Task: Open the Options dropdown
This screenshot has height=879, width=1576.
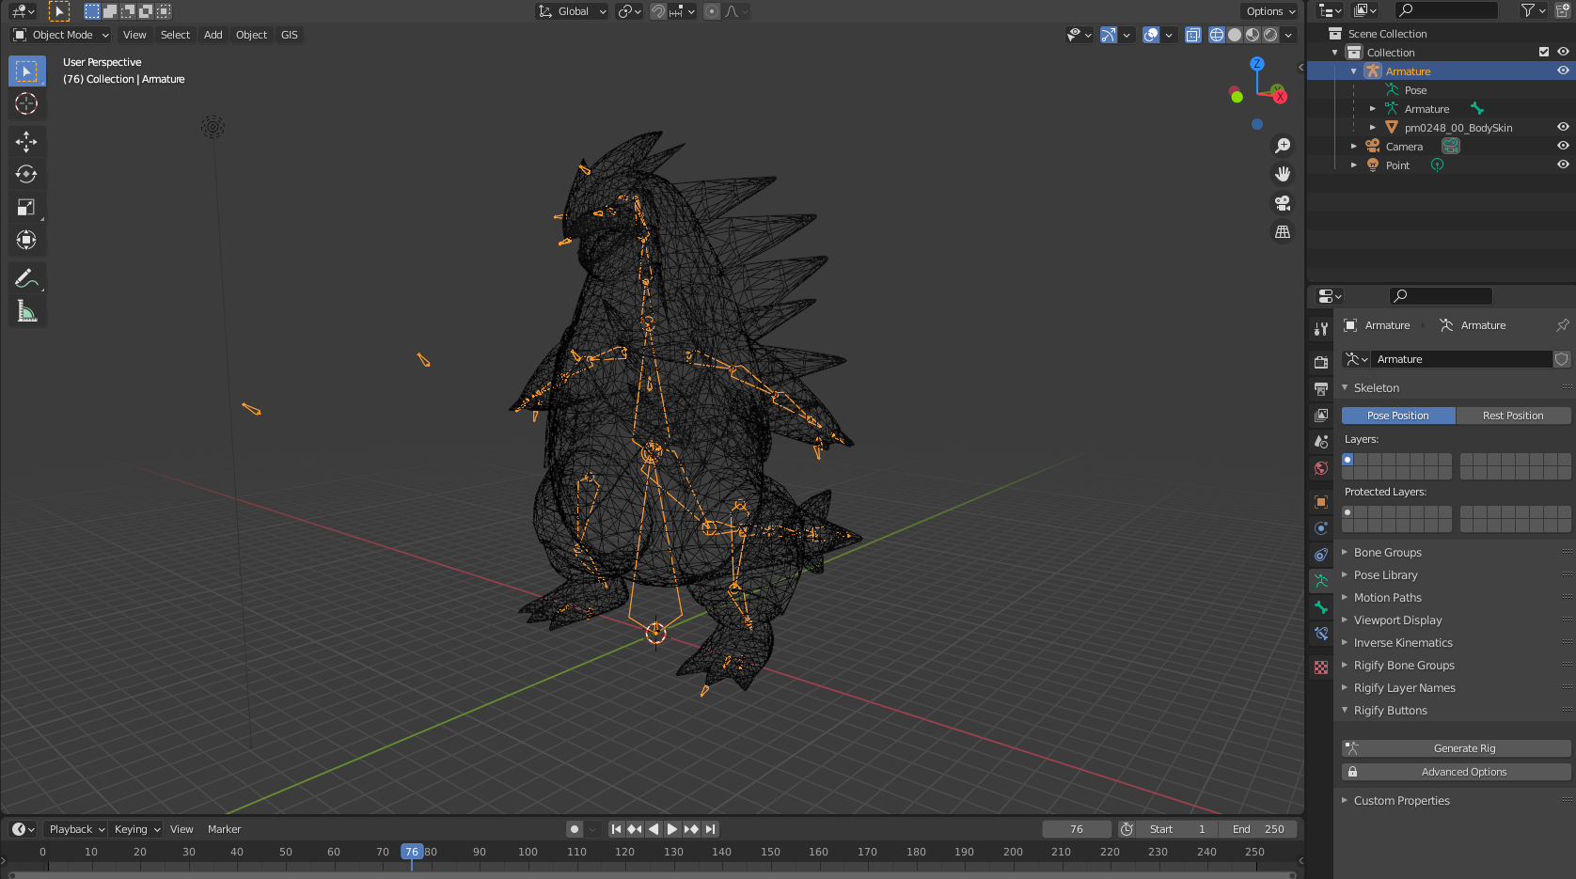Action: [1269, 11]
